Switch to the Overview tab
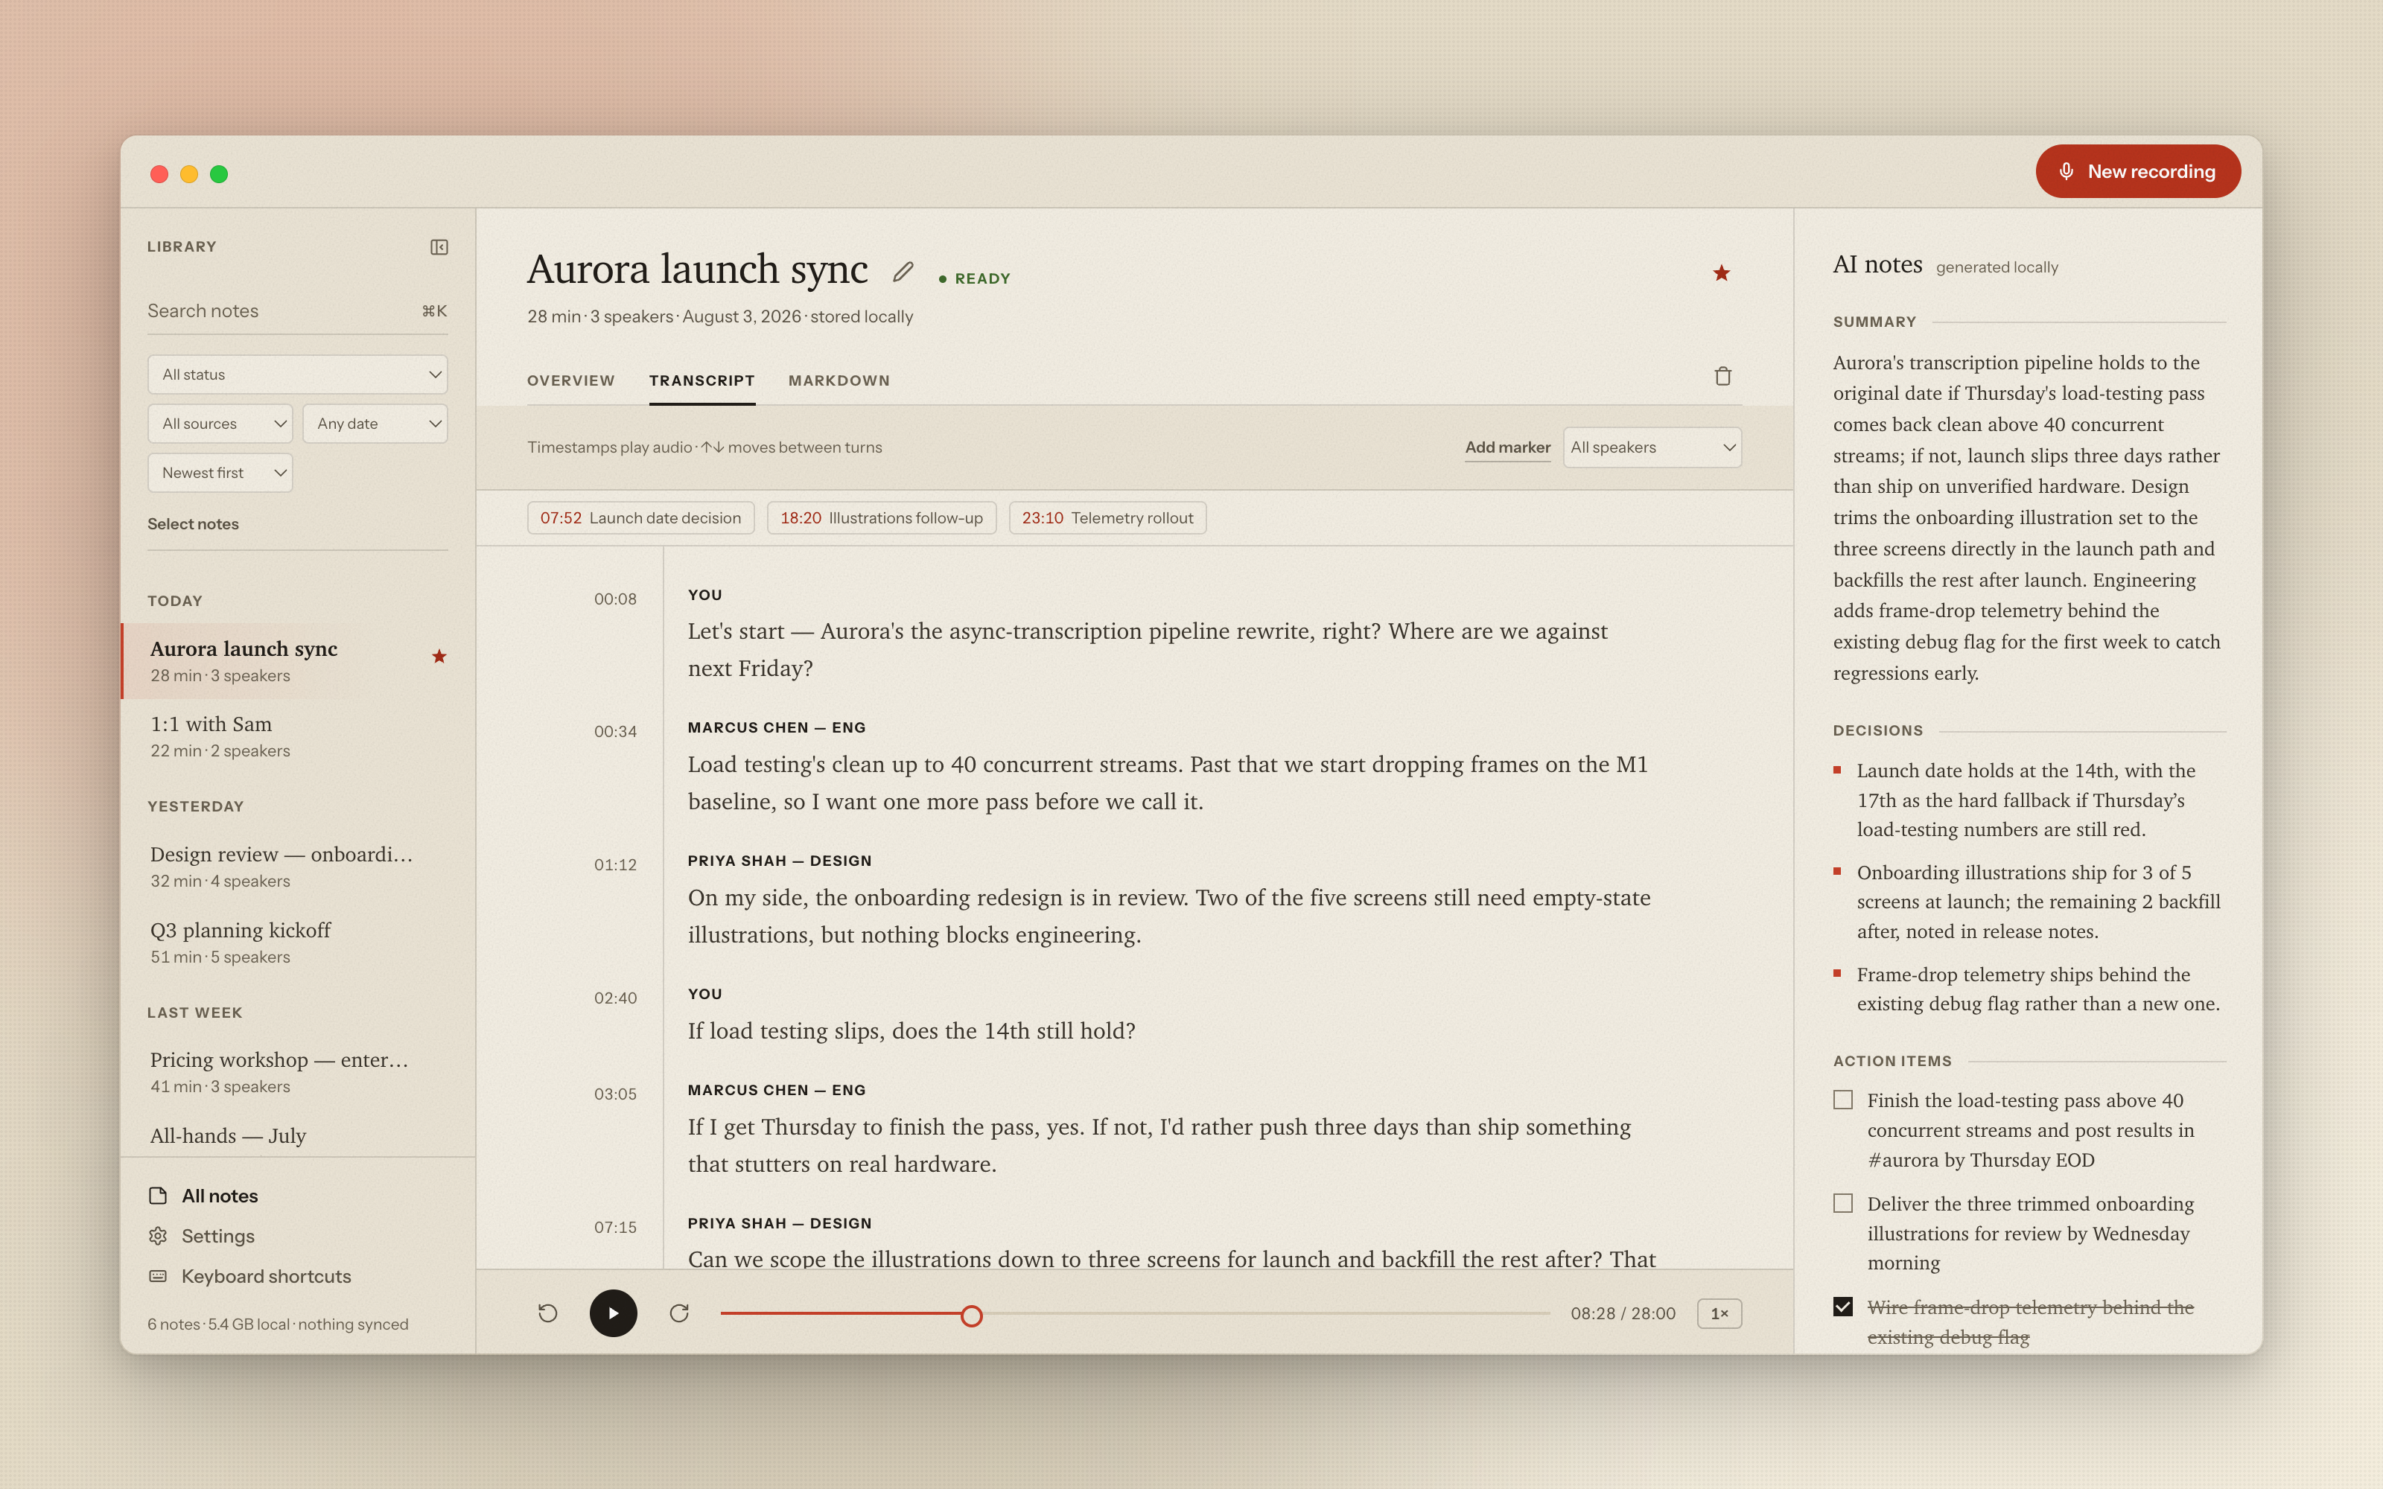2383x1489 pixels. click(x=570, y=380)
